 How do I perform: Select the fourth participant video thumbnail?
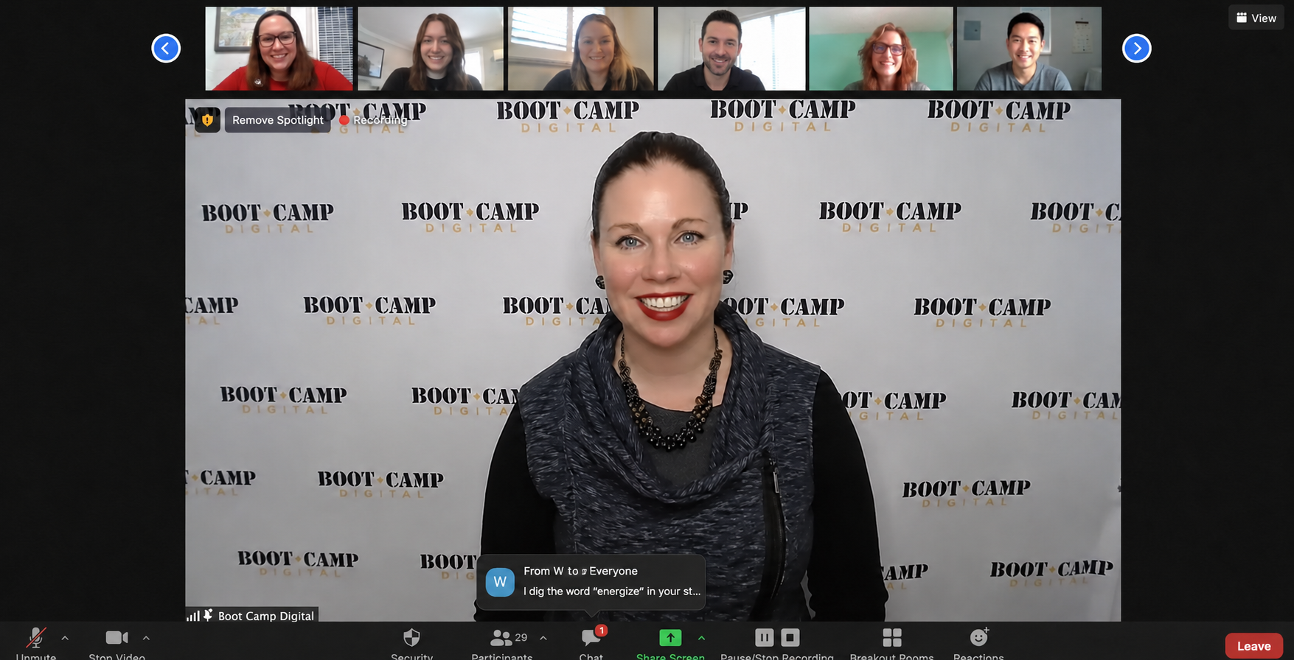731,49
